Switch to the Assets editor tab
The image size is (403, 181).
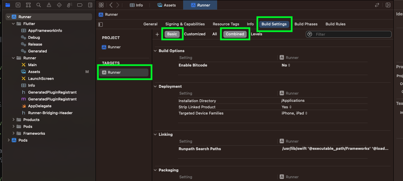click(166, 5)
